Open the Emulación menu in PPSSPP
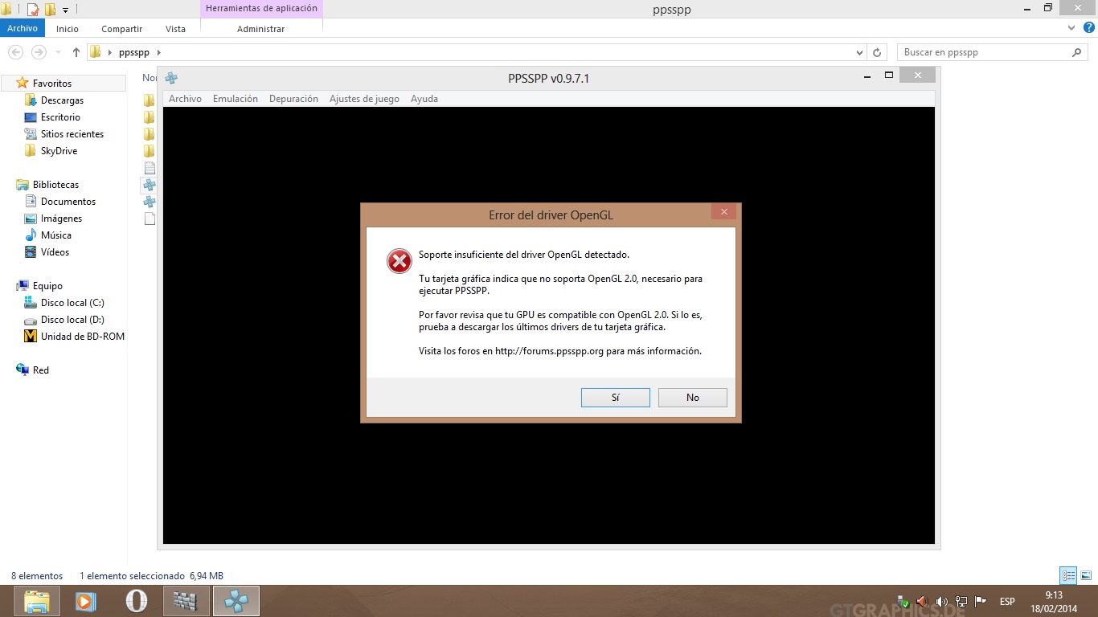The image size is (1098, 617). point(235,99)
